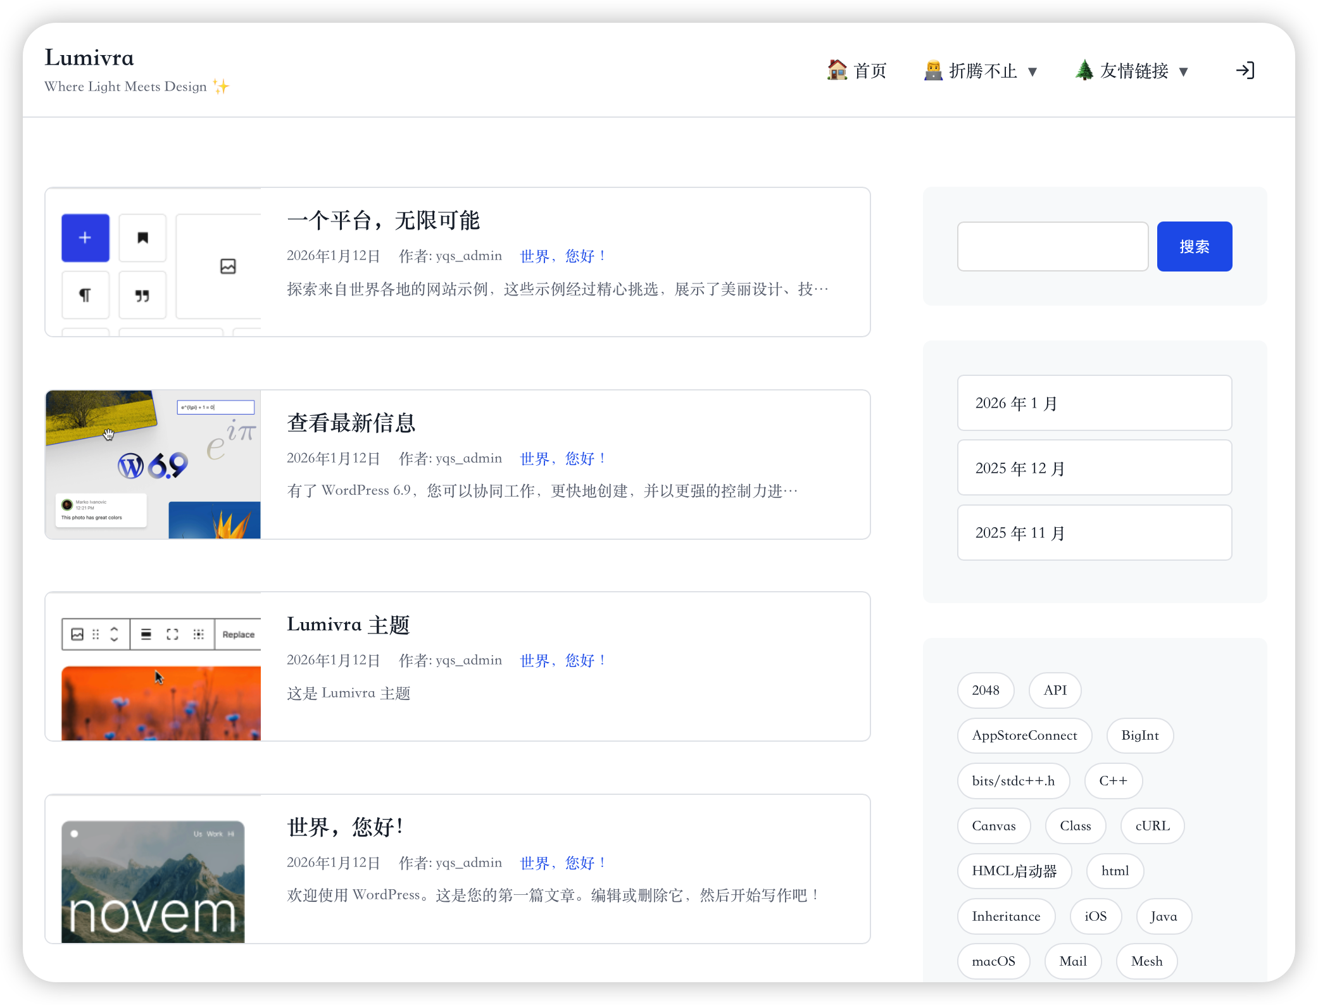Click the house icon next to 首页

838,70
